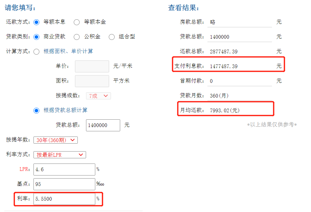Click the 首期付款 result field
This screenshot has width=311, height=212.
pos(240,81)
